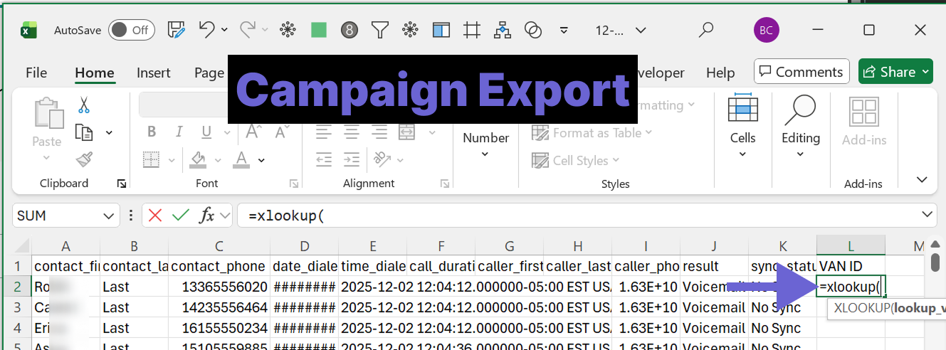Click the Format Painter brush icon

tap(84, 159)
